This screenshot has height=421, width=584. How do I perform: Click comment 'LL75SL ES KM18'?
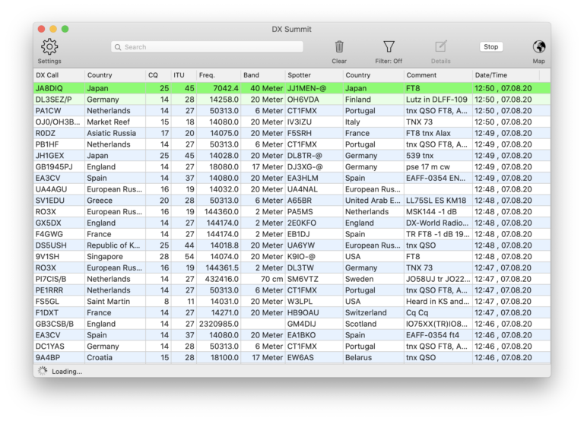436,201
